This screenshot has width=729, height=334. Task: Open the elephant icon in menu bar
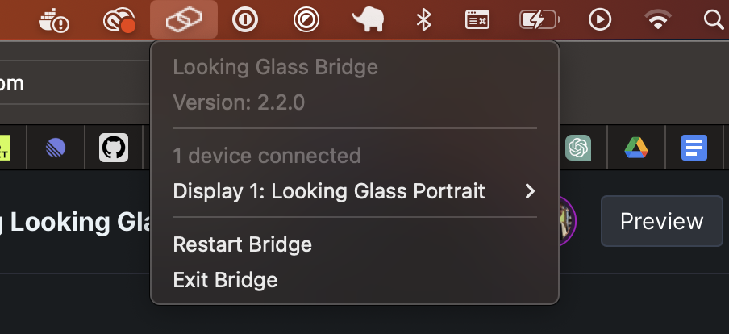click(367, 20)
